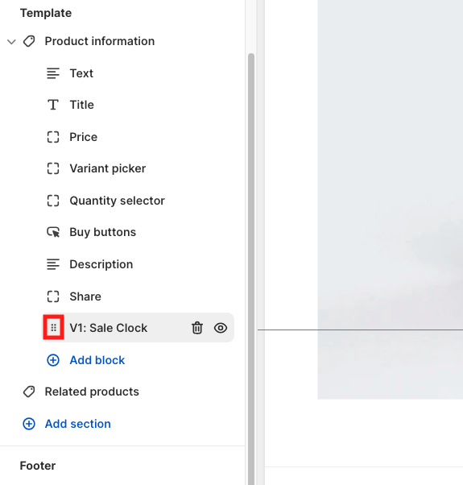This screenshot has height=485, width=463.
Task: Open the Text block
Action: coord(81,73)
